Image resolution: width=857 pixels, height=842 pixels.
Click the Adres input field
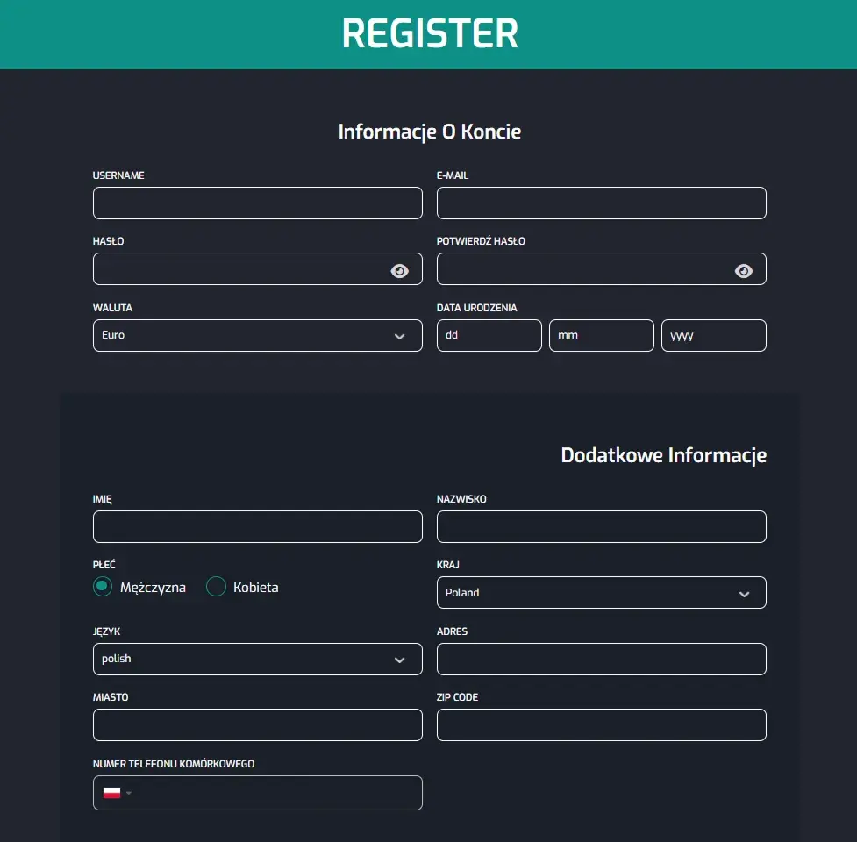coord(601,659)
